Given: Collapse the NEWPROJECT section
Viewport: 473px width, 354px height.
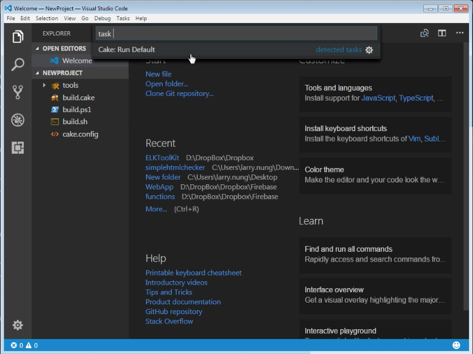Looking at the screenshot, I should 37,73.
